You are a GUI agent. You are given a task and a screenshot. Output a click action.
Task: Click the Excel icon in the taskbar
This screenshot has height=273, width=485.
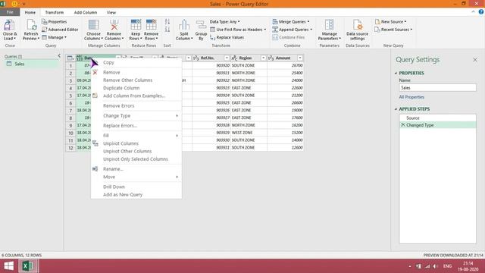coord(28,266)
